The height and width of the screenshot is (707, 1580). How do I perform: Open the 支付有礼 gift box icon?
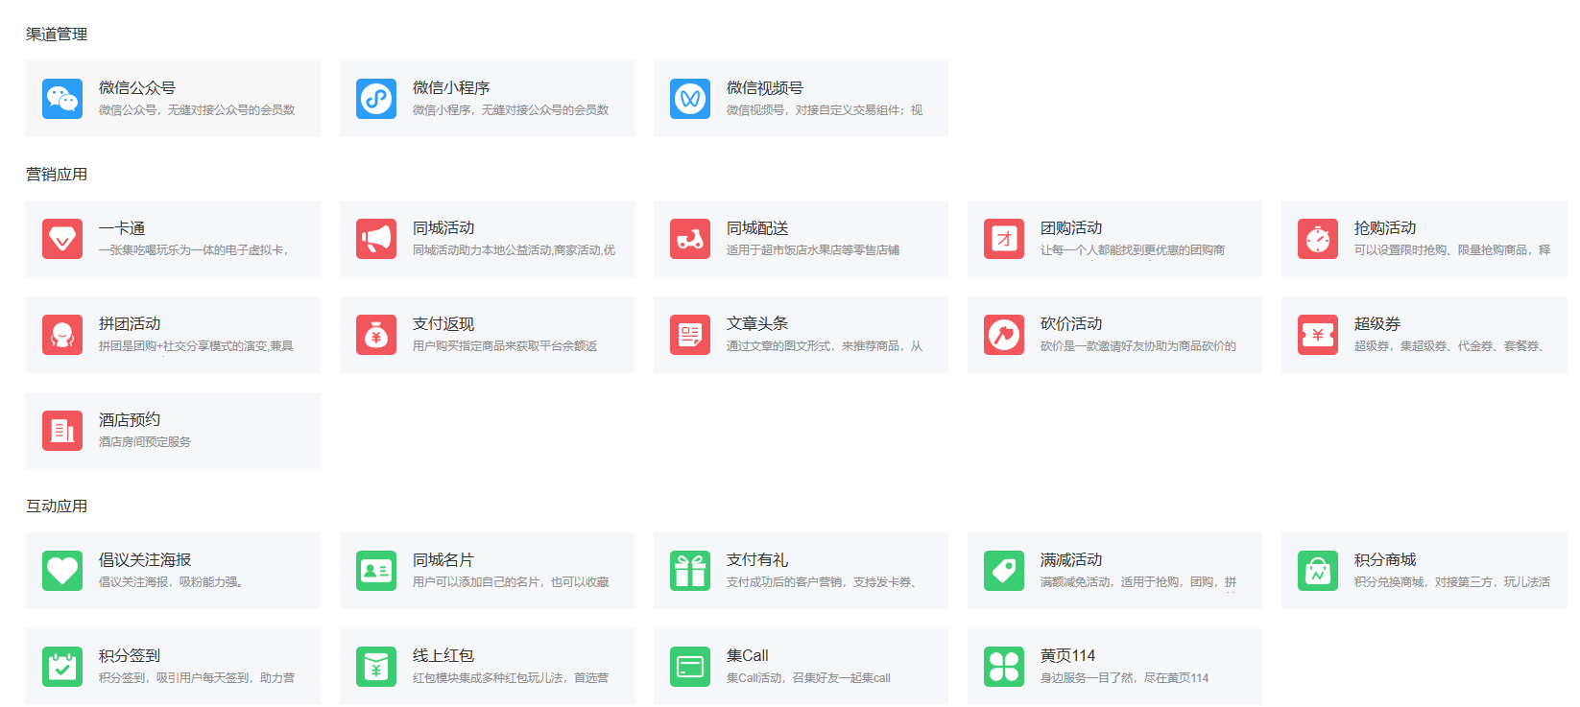coord(690,571)
